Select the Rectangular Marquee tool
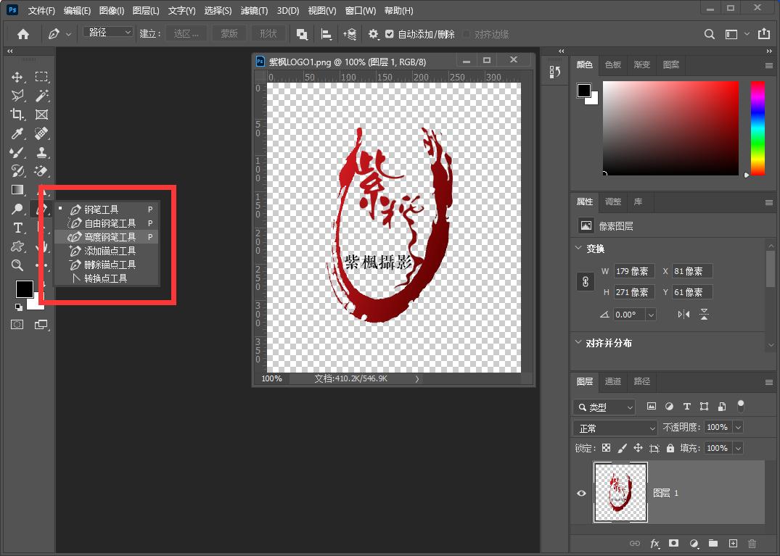The image size is (780, 556). [41, 77]
